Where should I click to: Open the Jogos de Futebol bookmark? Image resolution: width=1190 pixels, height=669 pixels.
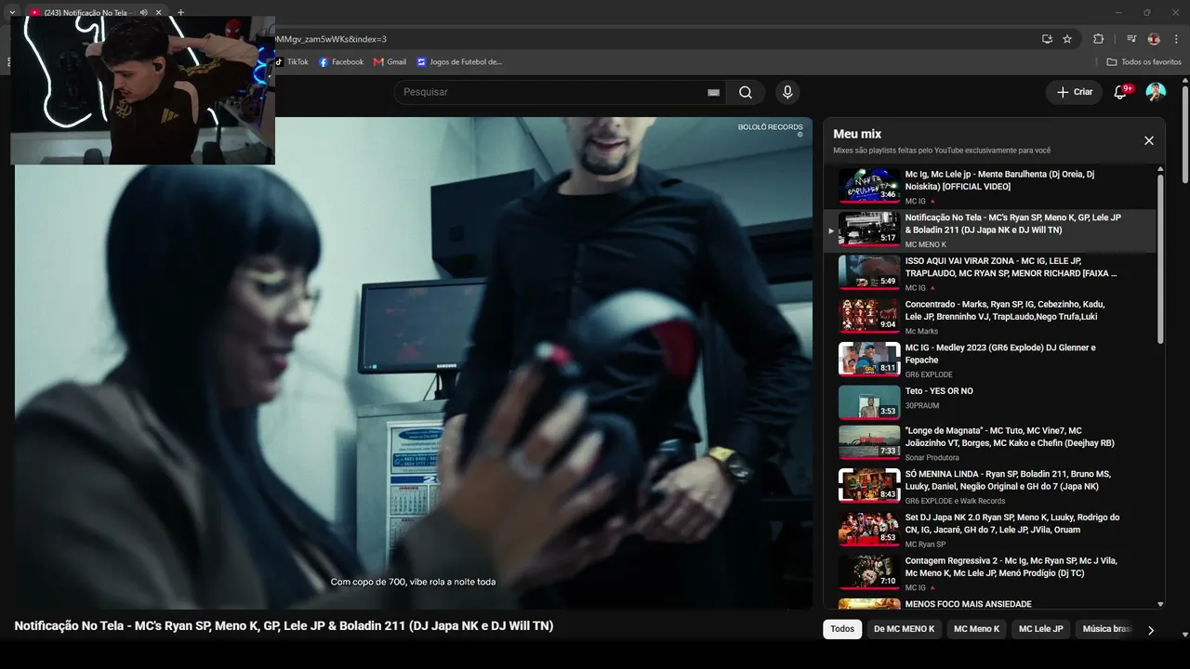click(x=459, y=62)
